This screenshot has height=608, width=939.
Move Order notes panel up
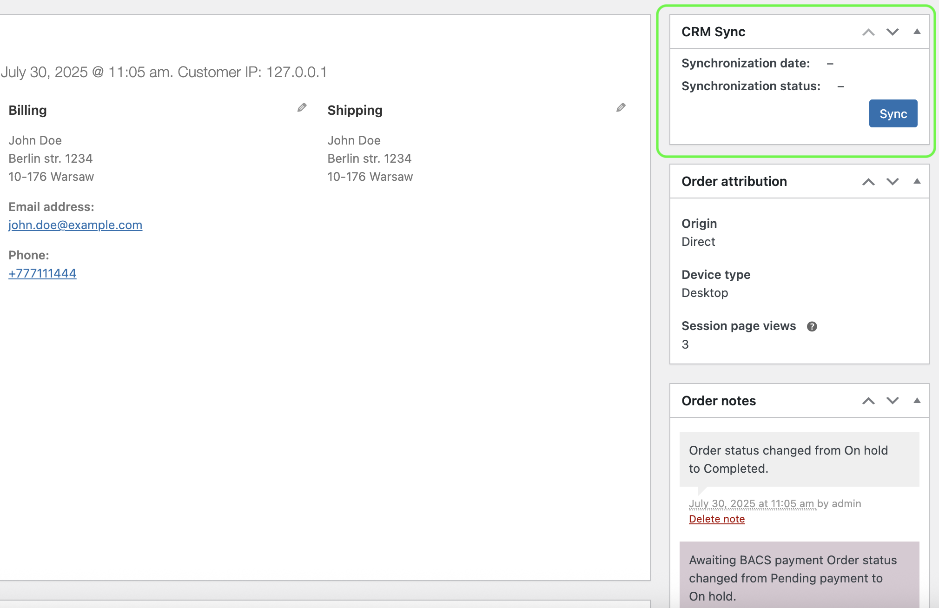868,401
